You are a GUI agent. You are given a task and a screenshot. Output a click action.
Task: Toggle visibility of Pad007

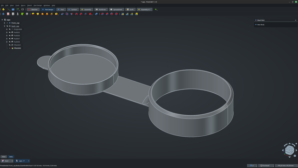[x=10, y=39]
